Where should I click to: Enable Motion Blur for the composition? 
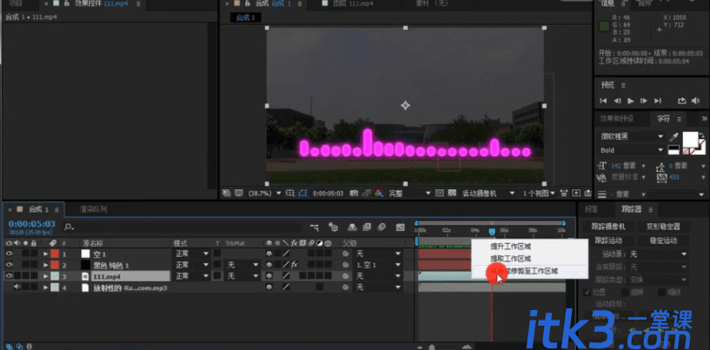(382, 227)
